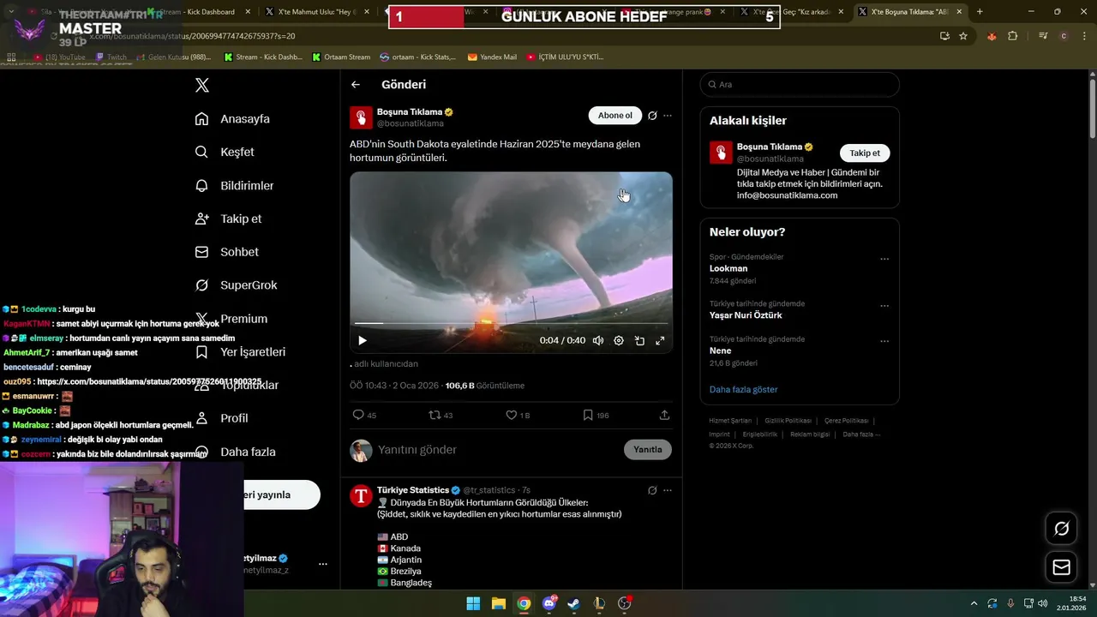Open options for Yaşar Nuri Öztürk trend
The height and width of the screenshot is (617, 1097).
884,306
